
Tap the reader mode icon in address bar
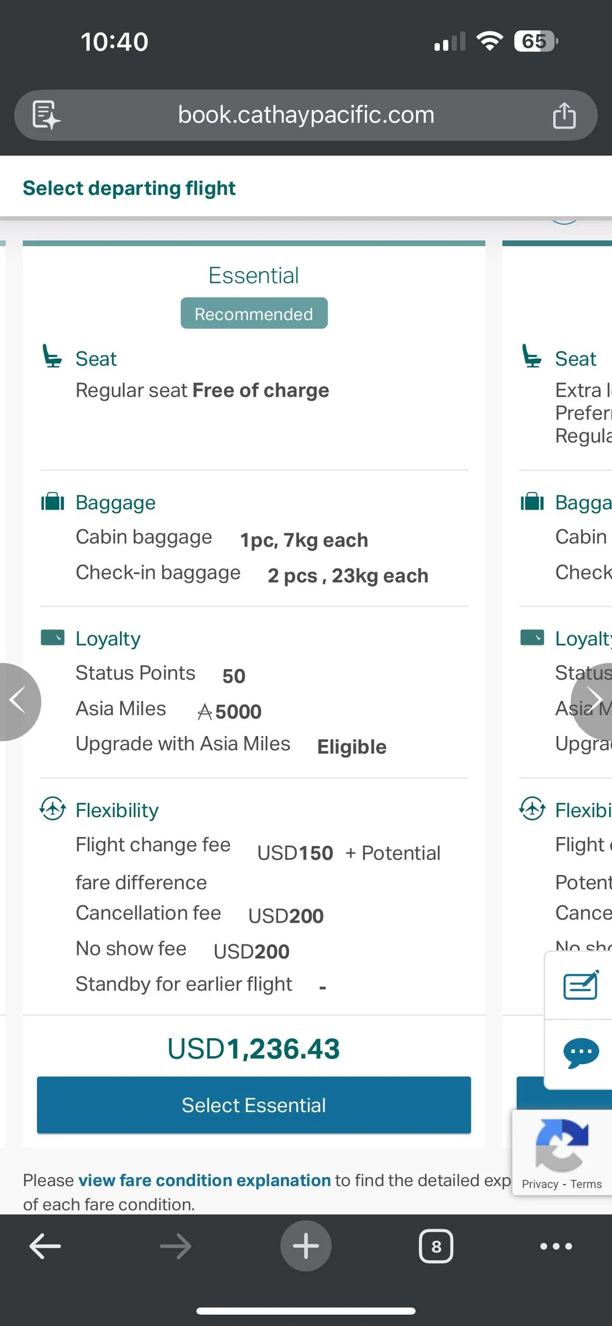(x=46, y=115)
